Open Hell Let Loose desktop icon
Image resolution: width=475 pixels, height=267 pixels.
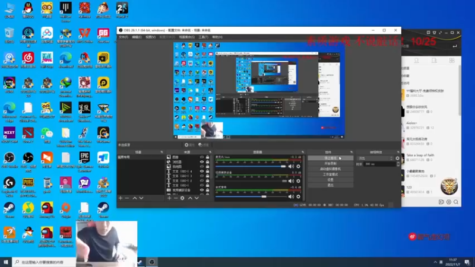pyautogui.click(x=66, y=12)
